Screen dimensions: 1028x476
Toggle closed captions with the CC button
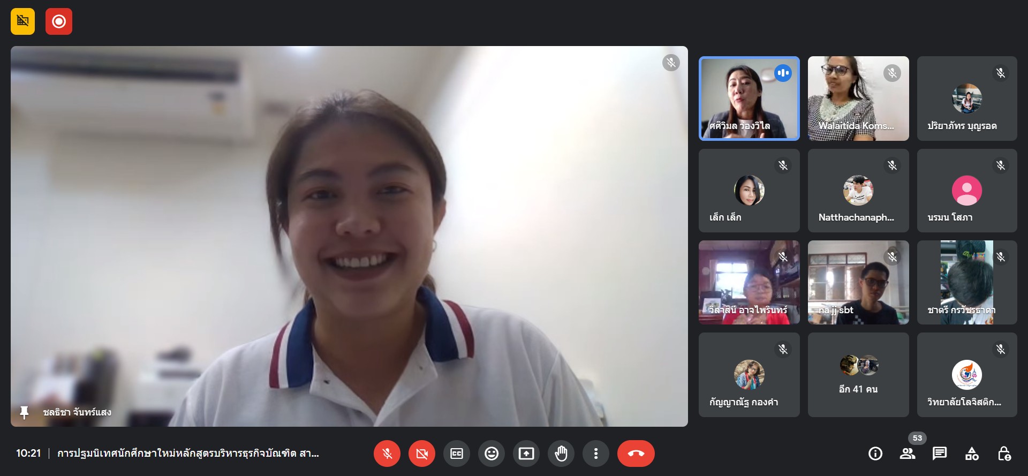click(x=457, y=454)
